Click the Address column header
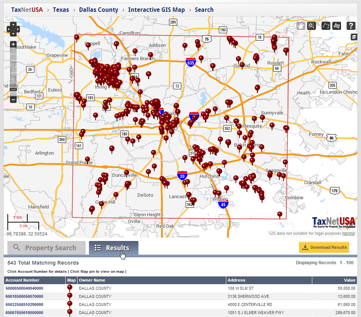The height and width of the screenshot is (317, 361). pyautogui.click(x=269, y=280)
